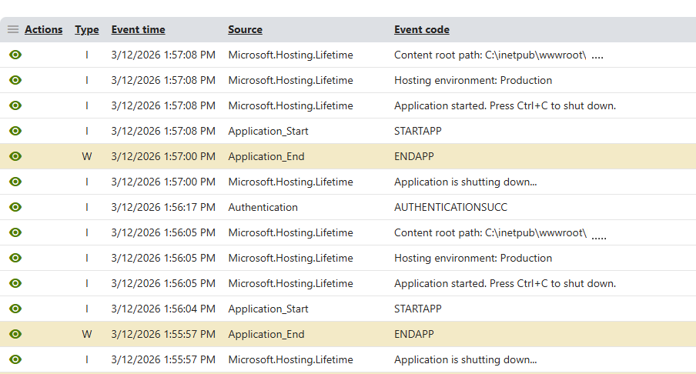
Task: Expand the ellipsis on 1:56:05 PM Content root path
Action: click(x=598, y=236)
